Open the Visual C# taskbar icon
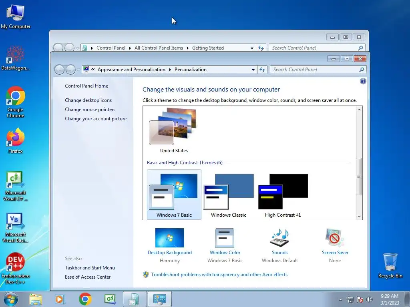Screen dimensions: 410x307 click(x=110, y=299)
